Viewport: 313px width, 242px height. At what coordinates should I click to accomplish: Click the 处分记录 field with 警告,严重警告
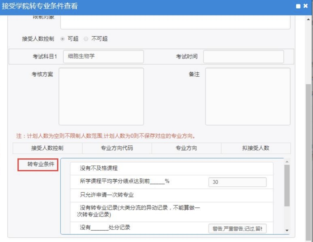pyautogui.click(x=237, y=229)
